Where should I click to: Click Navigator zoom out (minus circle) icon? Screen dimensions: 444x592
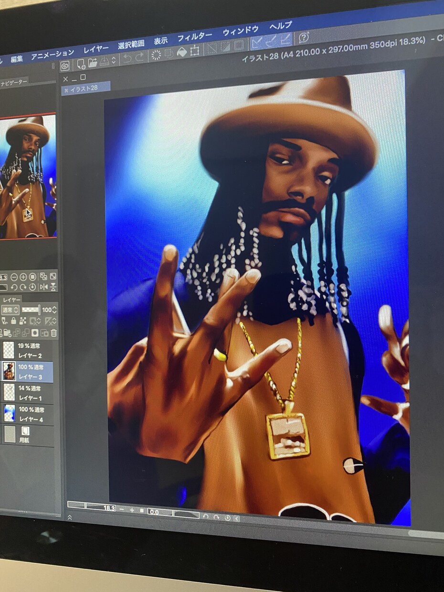[x=14, y=277]
